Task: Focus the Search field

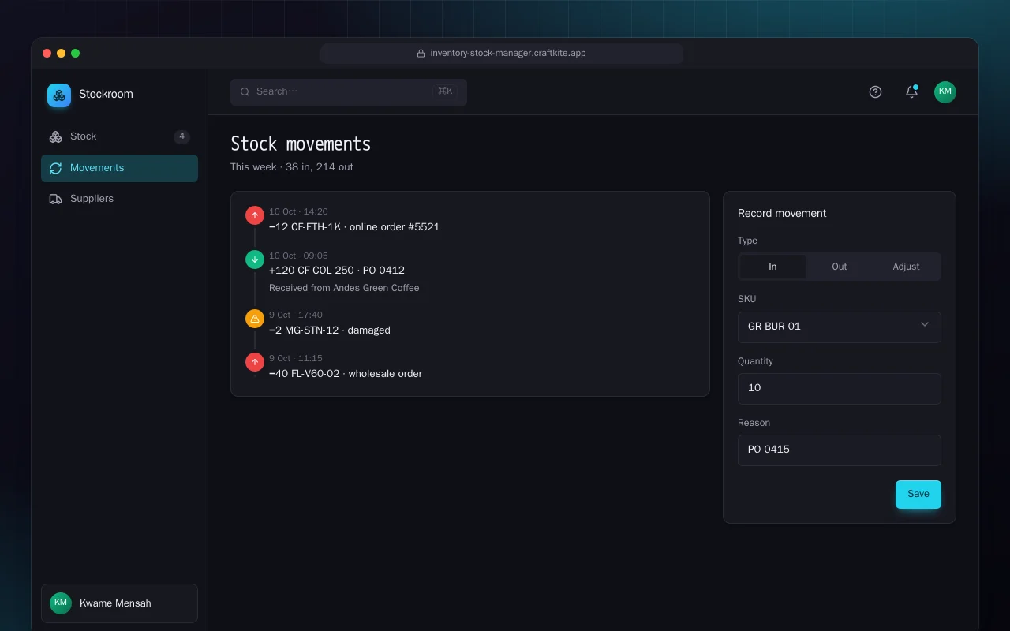Action: (349, 91)
